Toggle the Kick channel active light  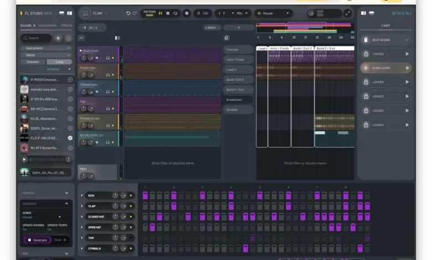click(x=131, y=195)
